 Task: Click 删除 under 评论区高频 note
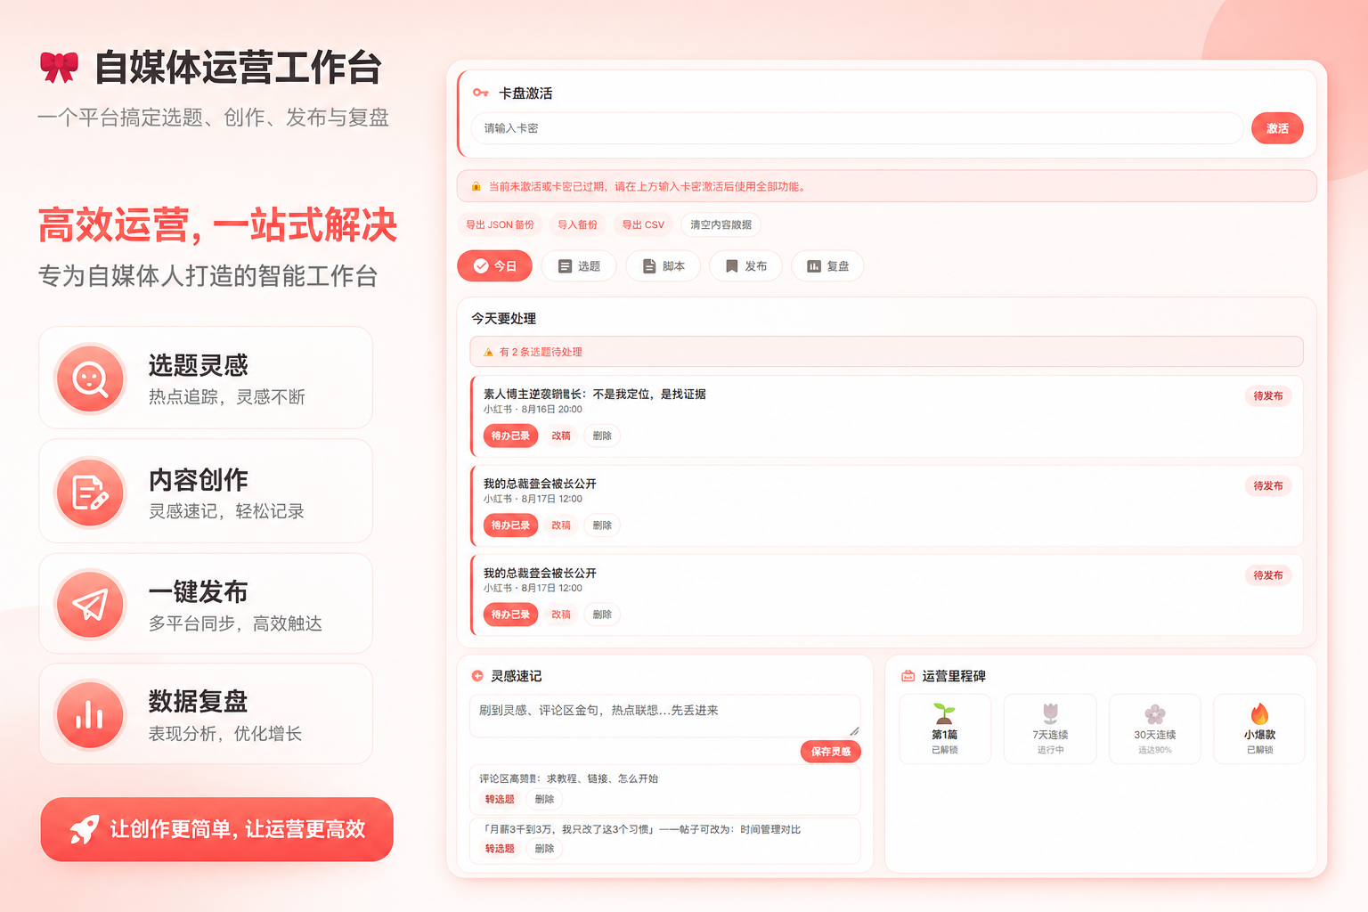(x=544, y=799)
